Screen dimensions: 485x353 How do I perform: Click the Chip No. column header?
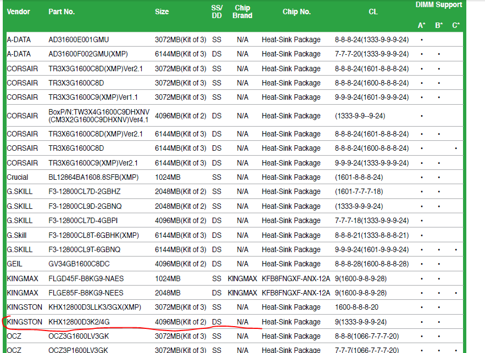(x=296, y=12)
